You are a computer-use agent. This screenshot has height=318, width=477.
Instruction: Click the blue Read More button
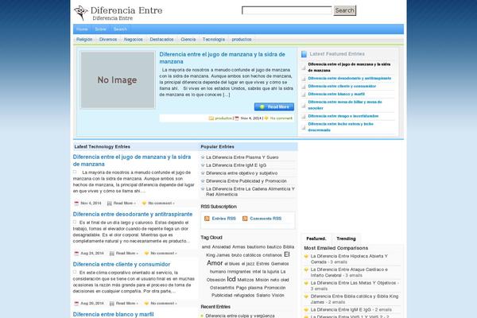pyautogui.click(x=274, y=107)
